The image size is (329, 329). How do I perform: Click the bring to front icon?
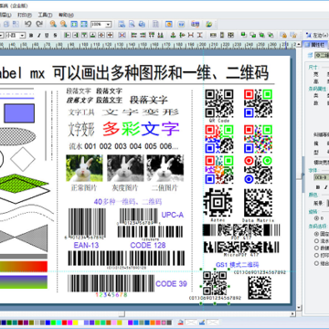[x=244, y=36]
